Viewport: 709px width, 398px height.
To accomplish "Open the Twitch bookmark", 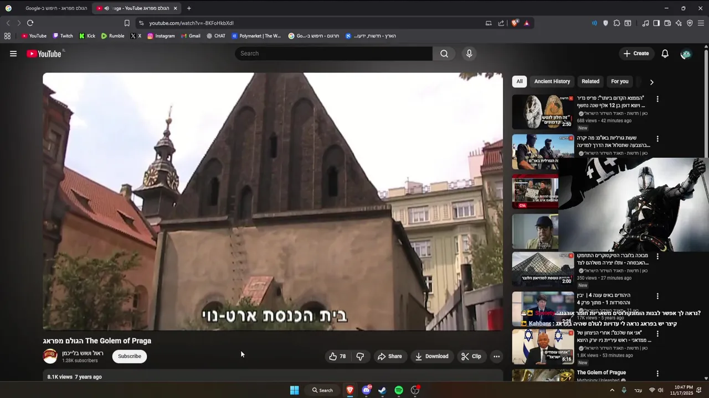I will coord(63,36).
